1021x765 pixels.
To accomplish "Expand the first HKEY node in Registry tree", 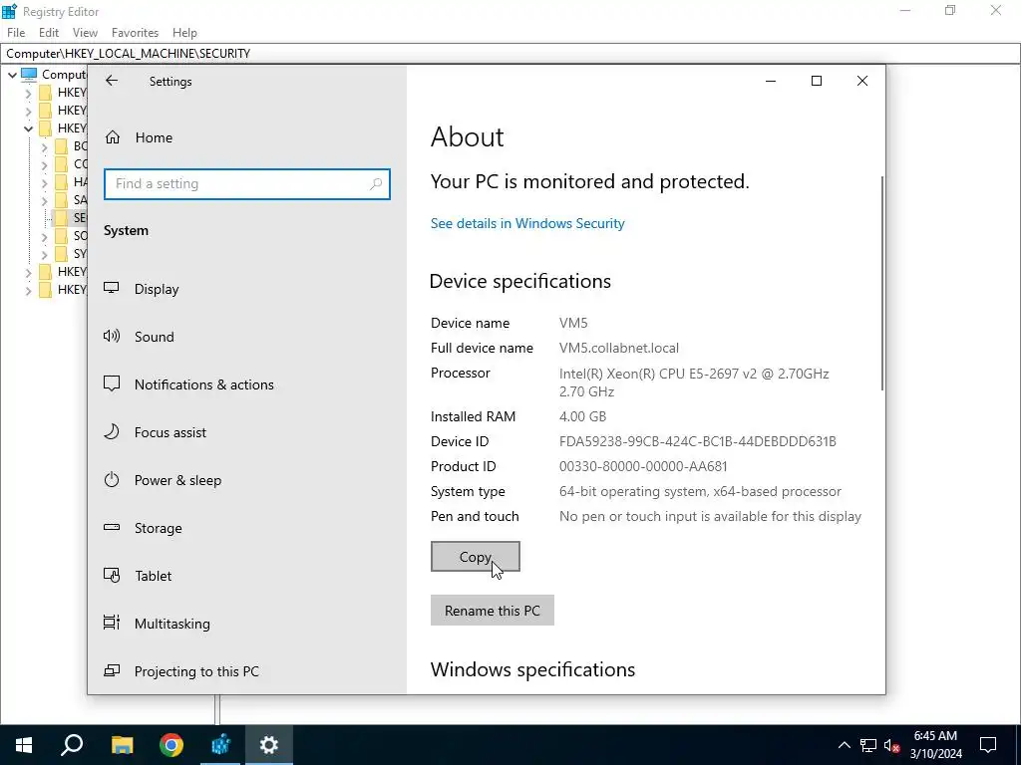I will 28,93.
